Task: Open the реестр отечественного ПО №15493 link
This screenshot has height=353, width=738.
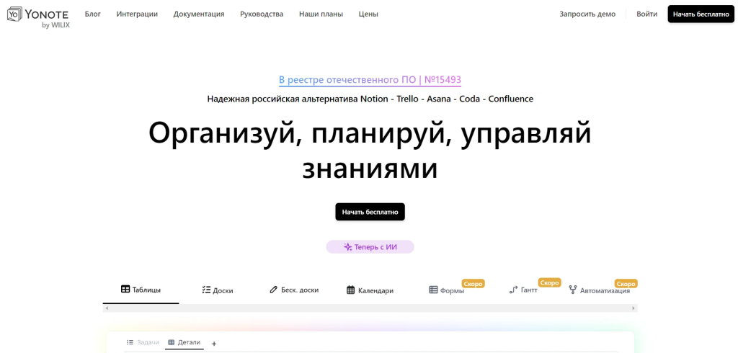Action: 370,80
